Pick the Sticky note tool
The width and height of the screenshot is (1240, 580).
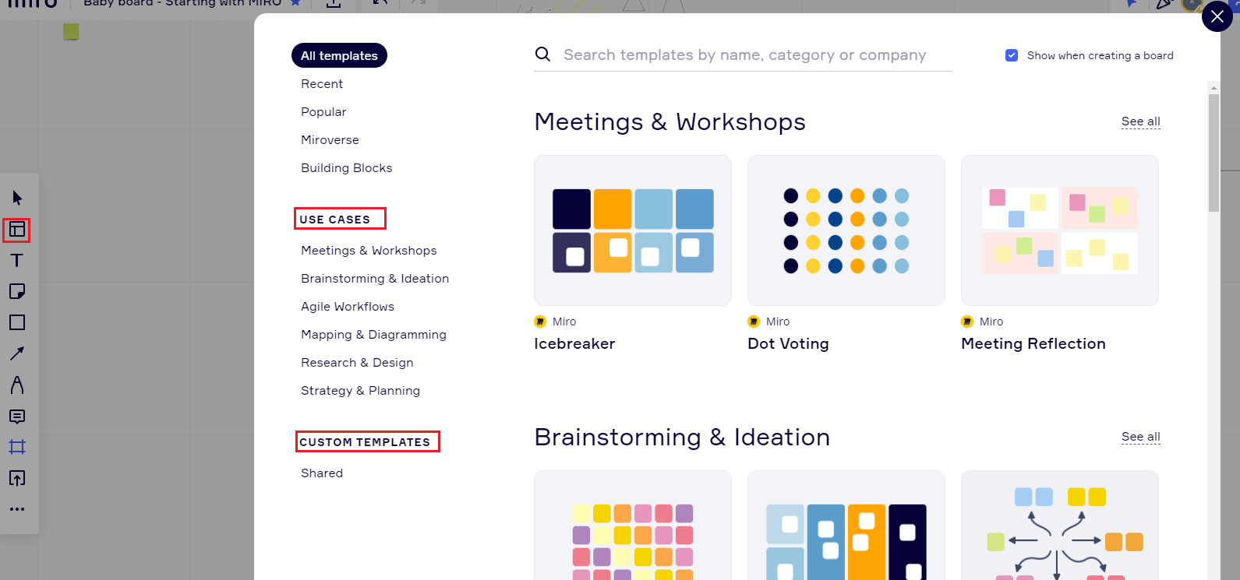pos(16,291)
